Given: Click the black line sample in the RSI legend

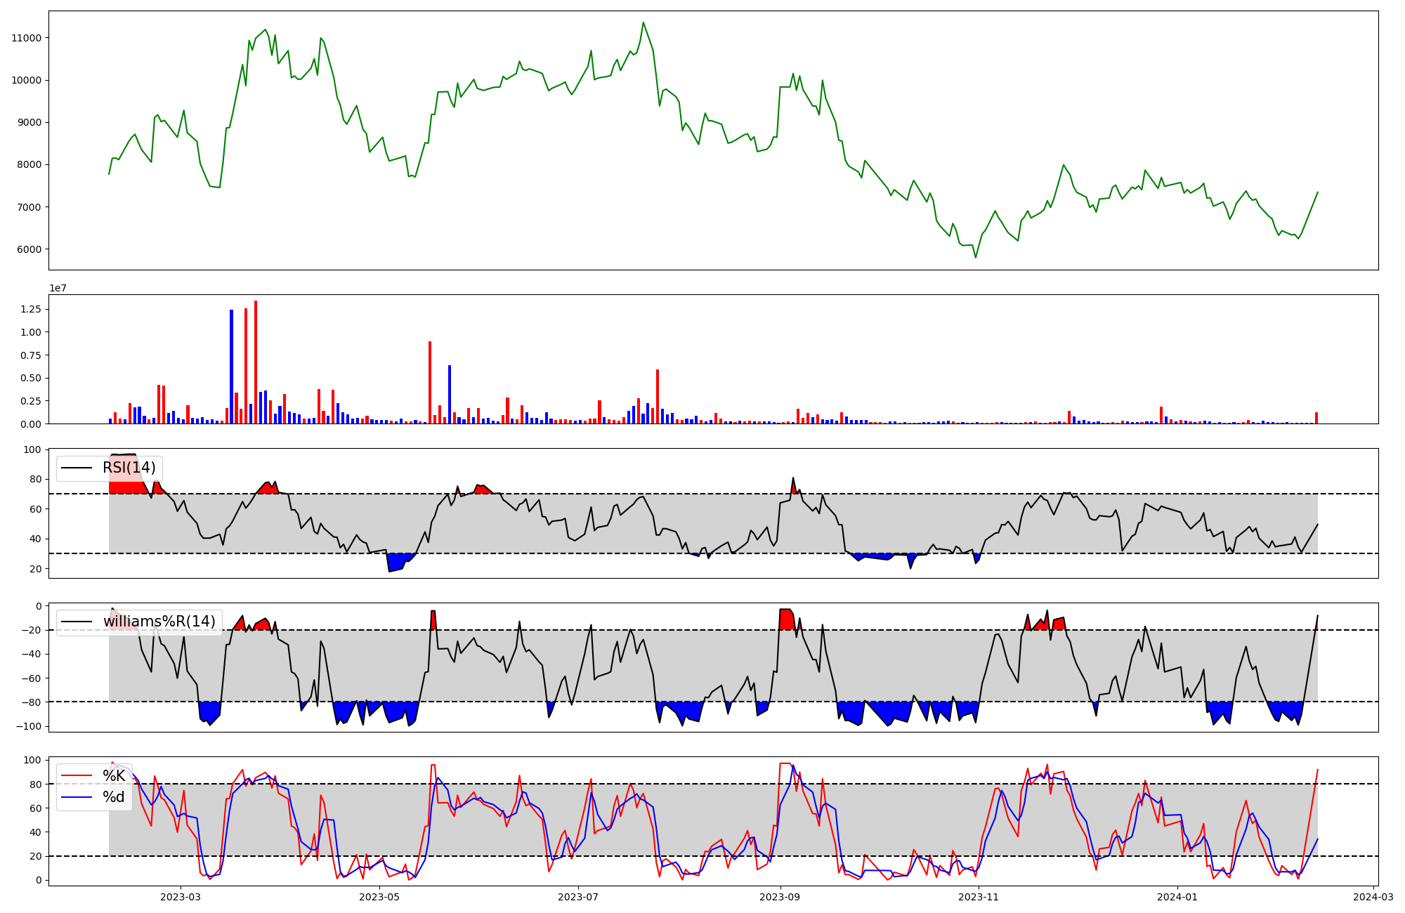Looking at the screenshot, I should (x=77, y=468).
